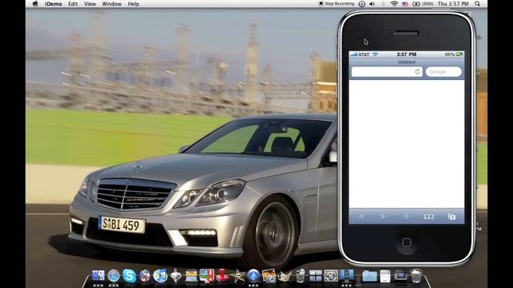513x288 pixels.
Task: Open the volume control in menu bar
Action: pos(372,4)
